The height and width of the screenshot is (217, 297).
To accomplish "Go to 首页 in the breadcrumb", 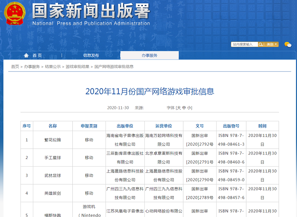I will pos(15,67).
